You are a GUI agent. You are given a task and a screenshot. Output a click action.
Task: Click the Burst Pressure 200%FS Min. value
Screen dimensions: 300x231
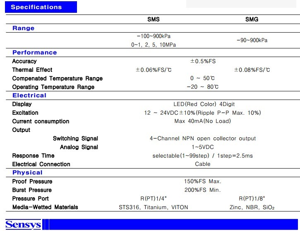tap(203, 190)
